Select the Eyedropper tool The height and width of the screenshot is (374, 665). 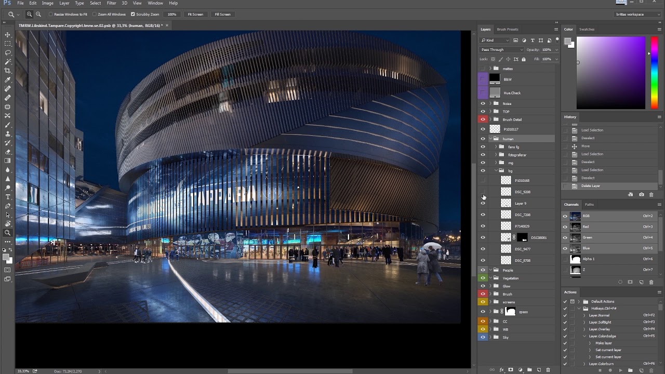point(8,79)
